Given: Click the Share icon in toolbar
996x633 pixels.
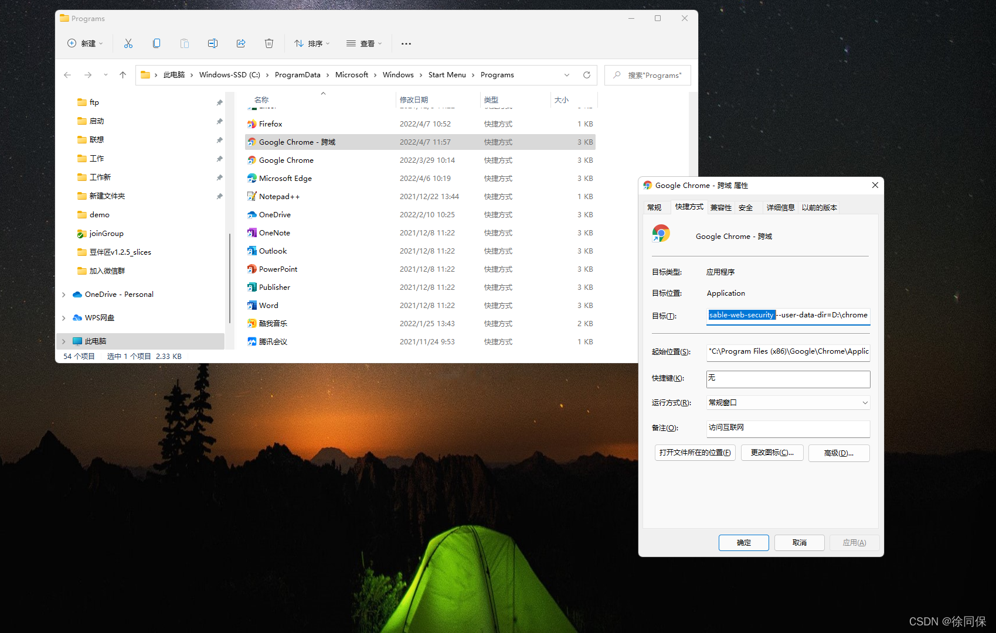Looking at the screenshot, I should pos(241,43).
